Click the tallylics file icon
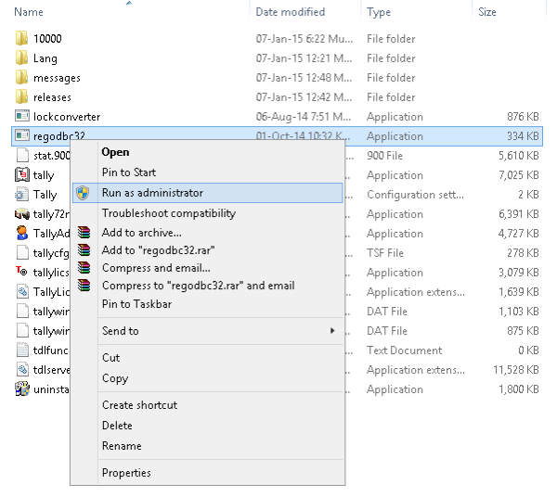This screenshot has height=497, width=557. coord(22,273)
